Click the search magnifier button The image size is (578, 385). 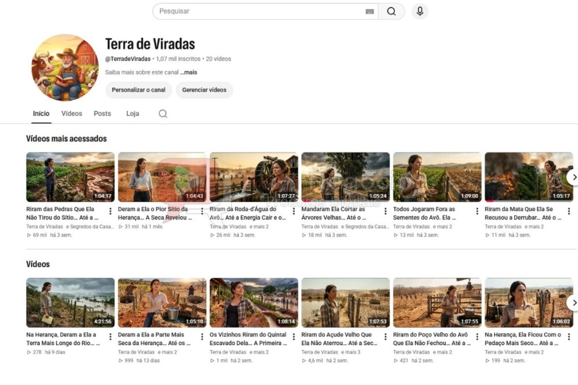391,12
